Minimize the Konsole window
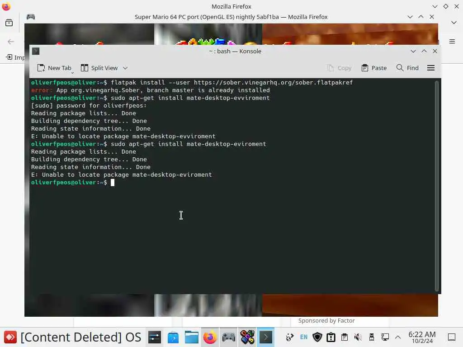Image resolution: width=463 pixels, height=347 pixels. 413,51
